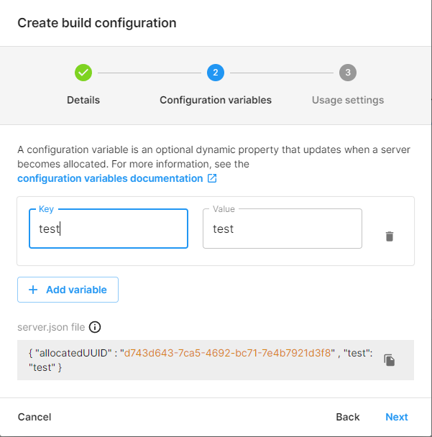
Task: Click the external link icon beside documentation
Action: [212, 178]
